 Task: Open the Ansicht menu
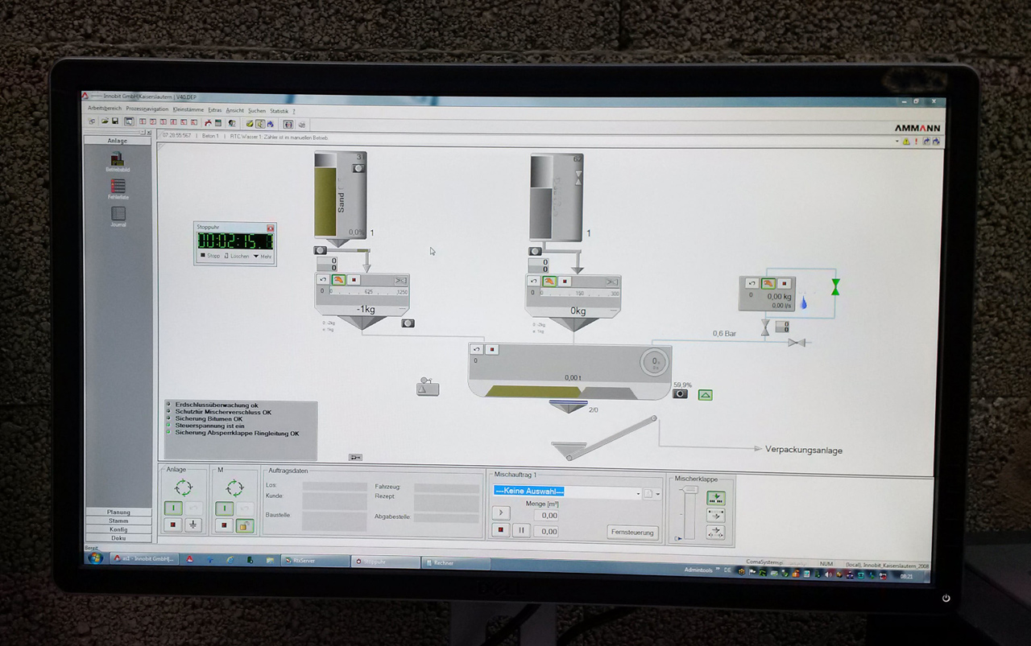point(234,110)
